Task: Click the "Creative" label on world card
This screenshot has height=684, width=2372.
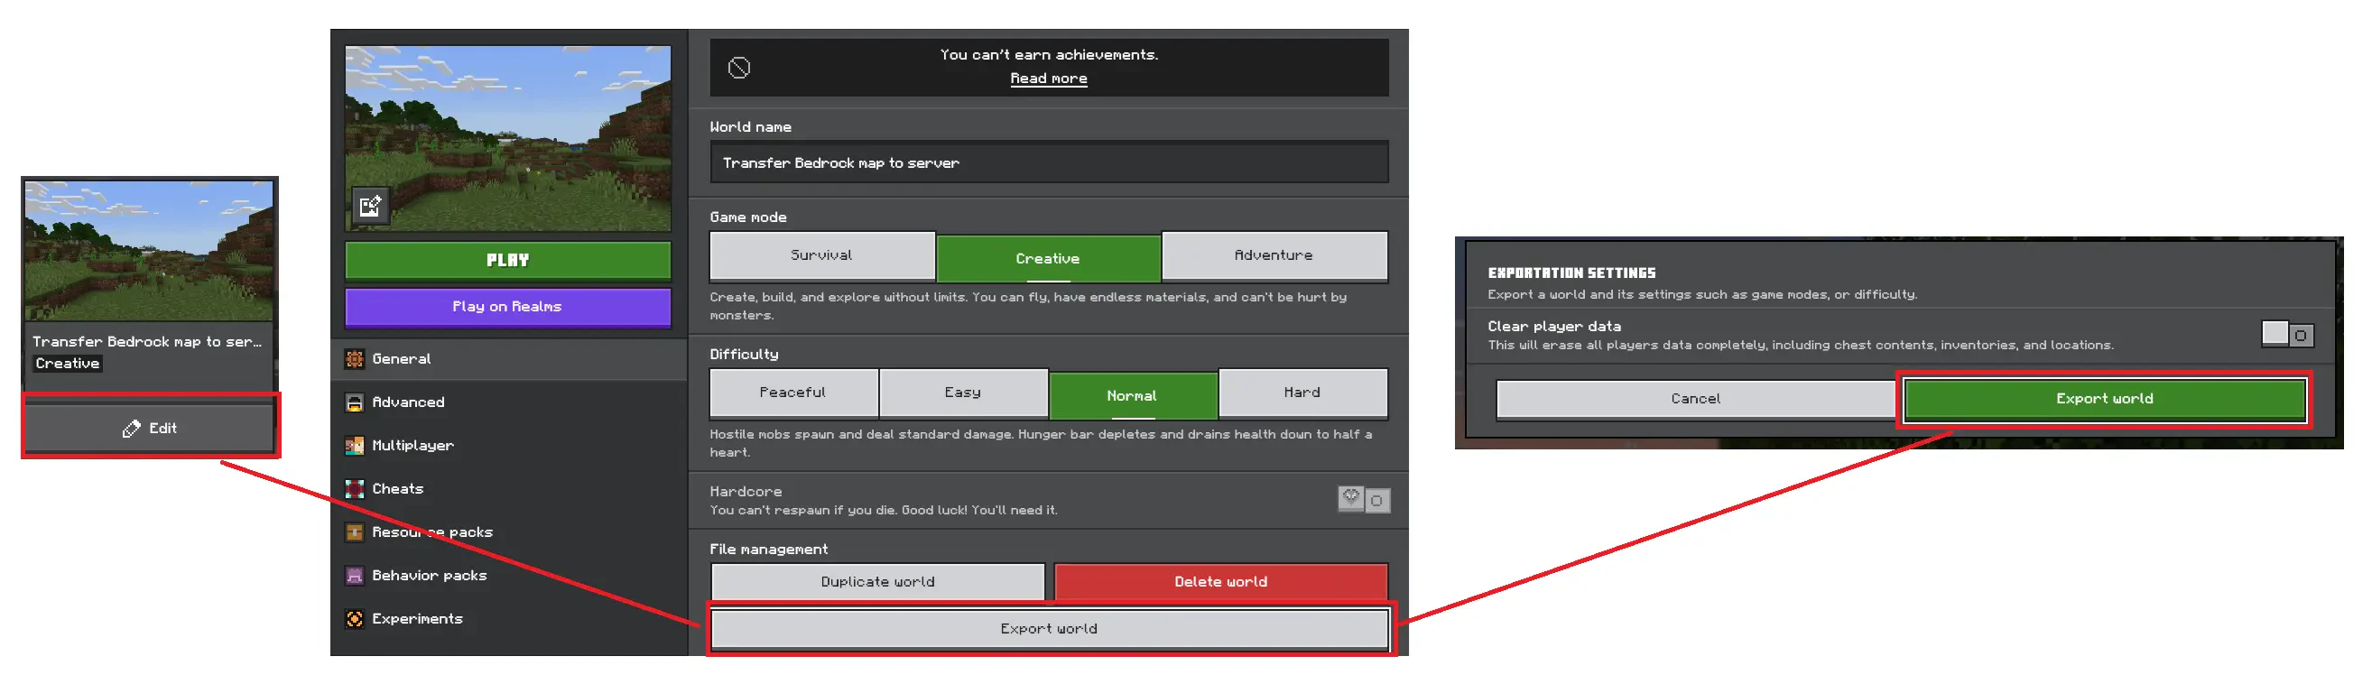Action: 67,364
